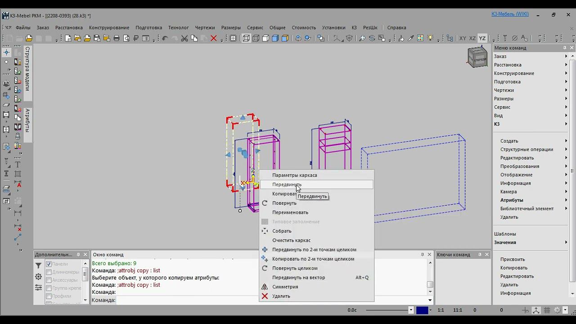Click the dark blue color swatch

pyautogui.click(x=422, y=310)
